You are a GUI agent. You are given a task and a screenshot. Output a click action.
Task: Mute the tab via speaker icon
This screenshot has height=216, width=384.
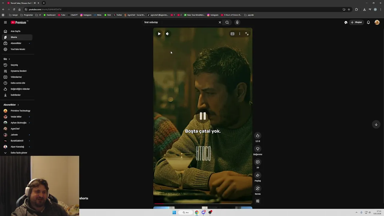point(34,3)
